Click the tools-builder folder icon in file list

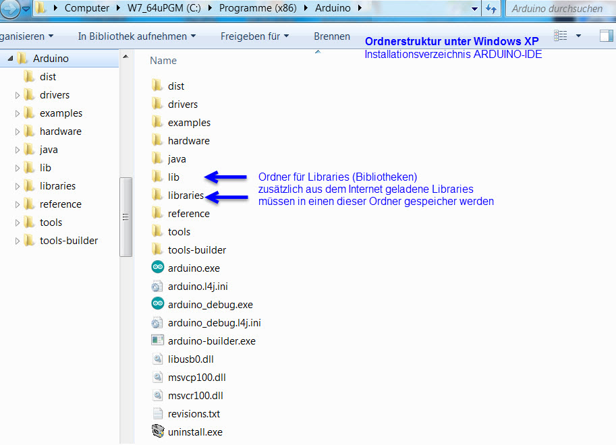click(157, 249)
